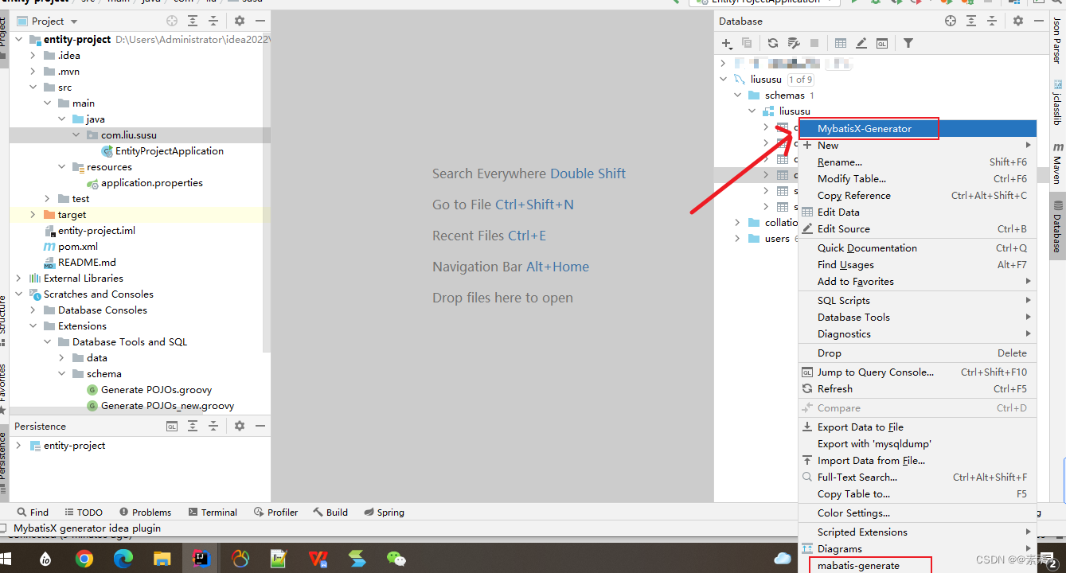1066x573 pixels.
Task: Open the Problems tool window tab
Action: click(145, 513)
